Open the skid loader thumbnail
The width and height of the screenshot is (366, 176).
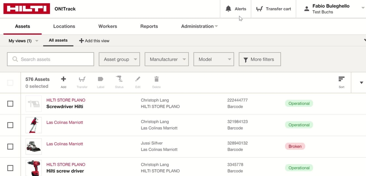click(34, 146)
